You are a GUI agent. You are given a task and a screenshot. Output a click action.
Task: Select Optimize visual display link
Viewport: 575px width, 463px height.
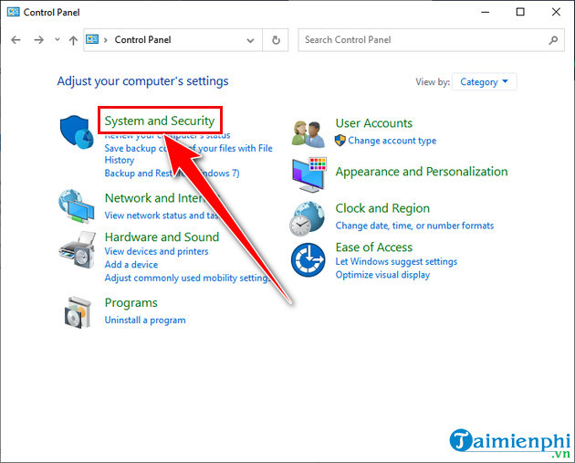(382, 275)
